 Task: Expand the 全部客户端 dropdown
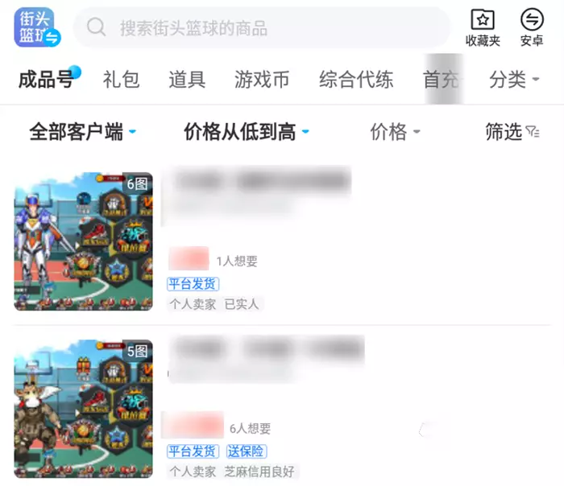point(82,132)
